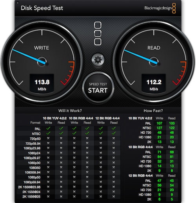This screenshot has height=203, width=196.
Task: Click the READ gauge needle
Action: (x=141, y=57)
